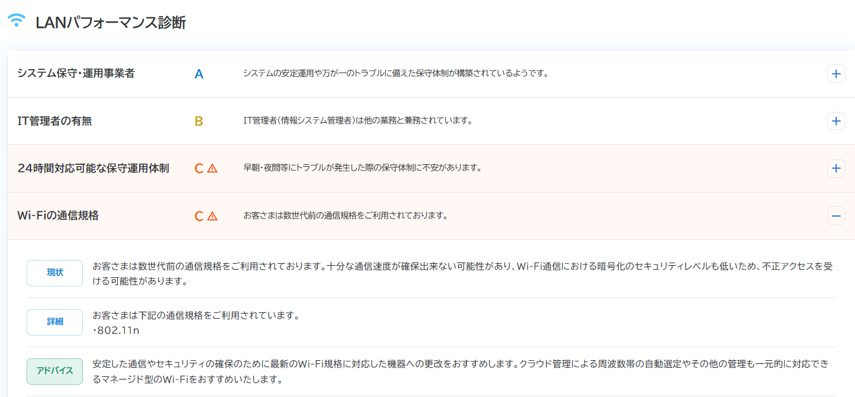Click the yellow grade B rating

[199, 122]
